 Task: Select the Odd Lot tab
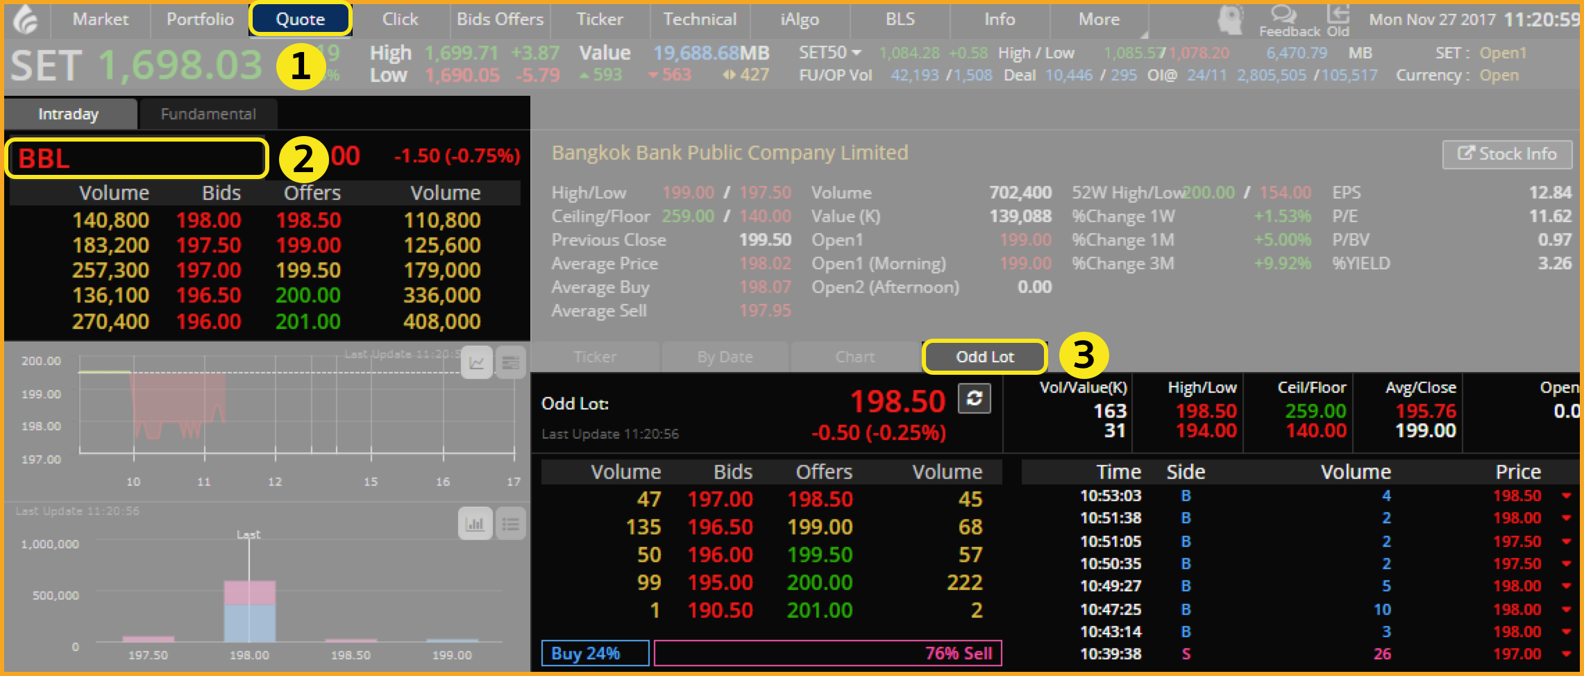[985, 357]
